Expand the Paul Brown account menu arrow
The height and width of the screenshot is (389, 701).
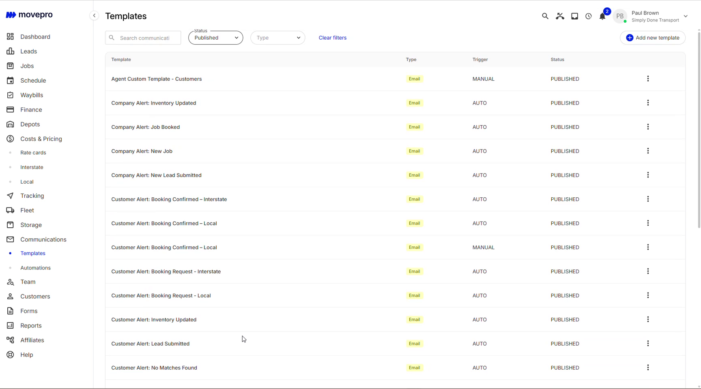[686, 16]
